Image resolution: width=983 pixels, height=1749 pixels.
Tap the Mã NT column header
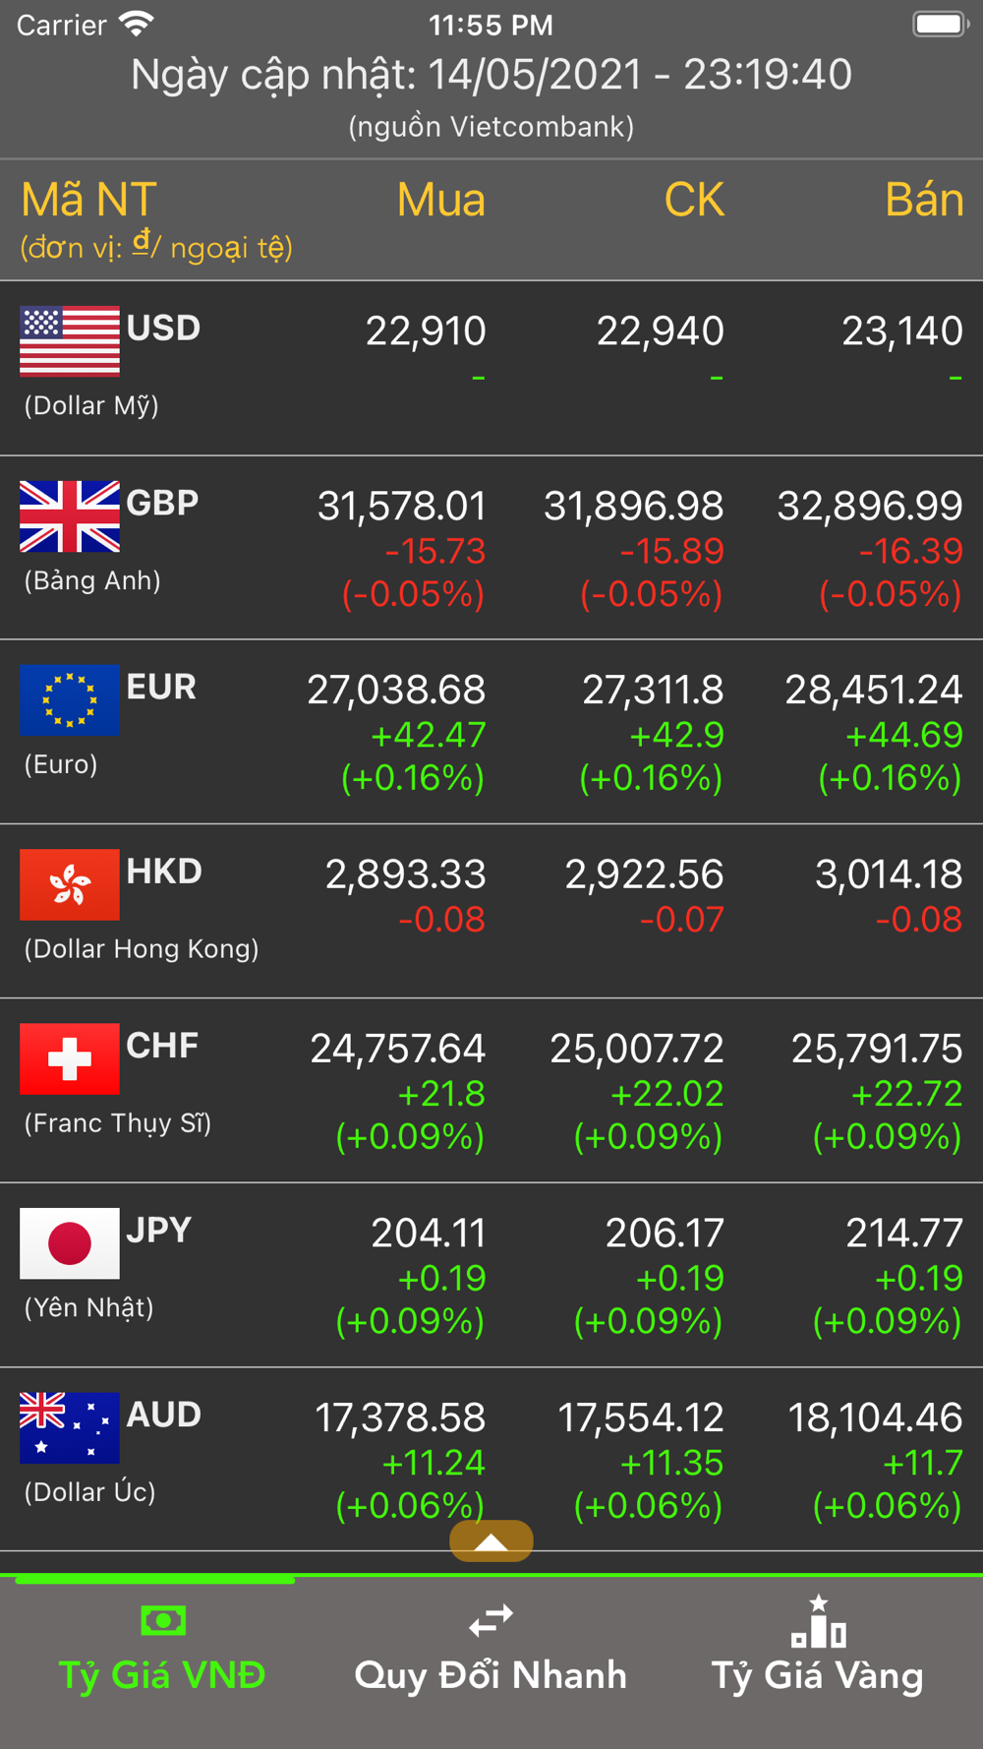[88, 201]
